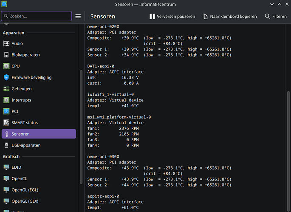Screen dimensions: 291x212
Task: Click the Geheugen memory icon
Action: 6,89
